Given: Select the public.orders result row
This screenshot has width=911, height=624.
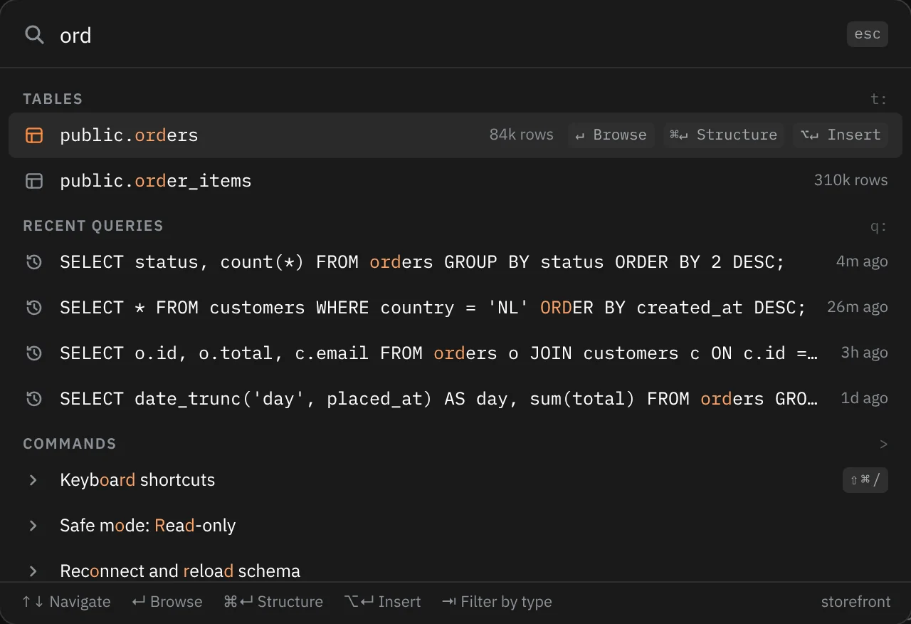Looking at the screenshot, I should click(455, 135).
